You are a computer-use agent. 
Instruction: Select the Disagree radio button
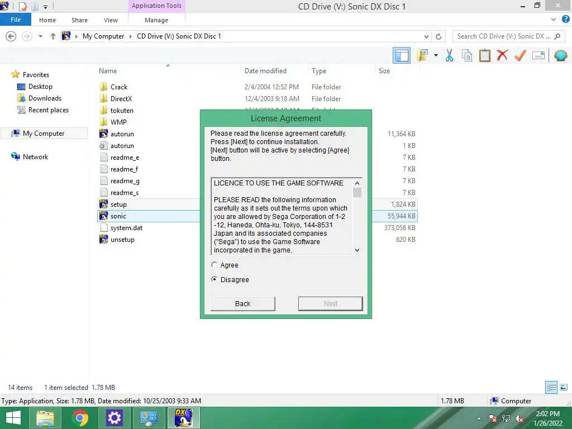(214, 279)
